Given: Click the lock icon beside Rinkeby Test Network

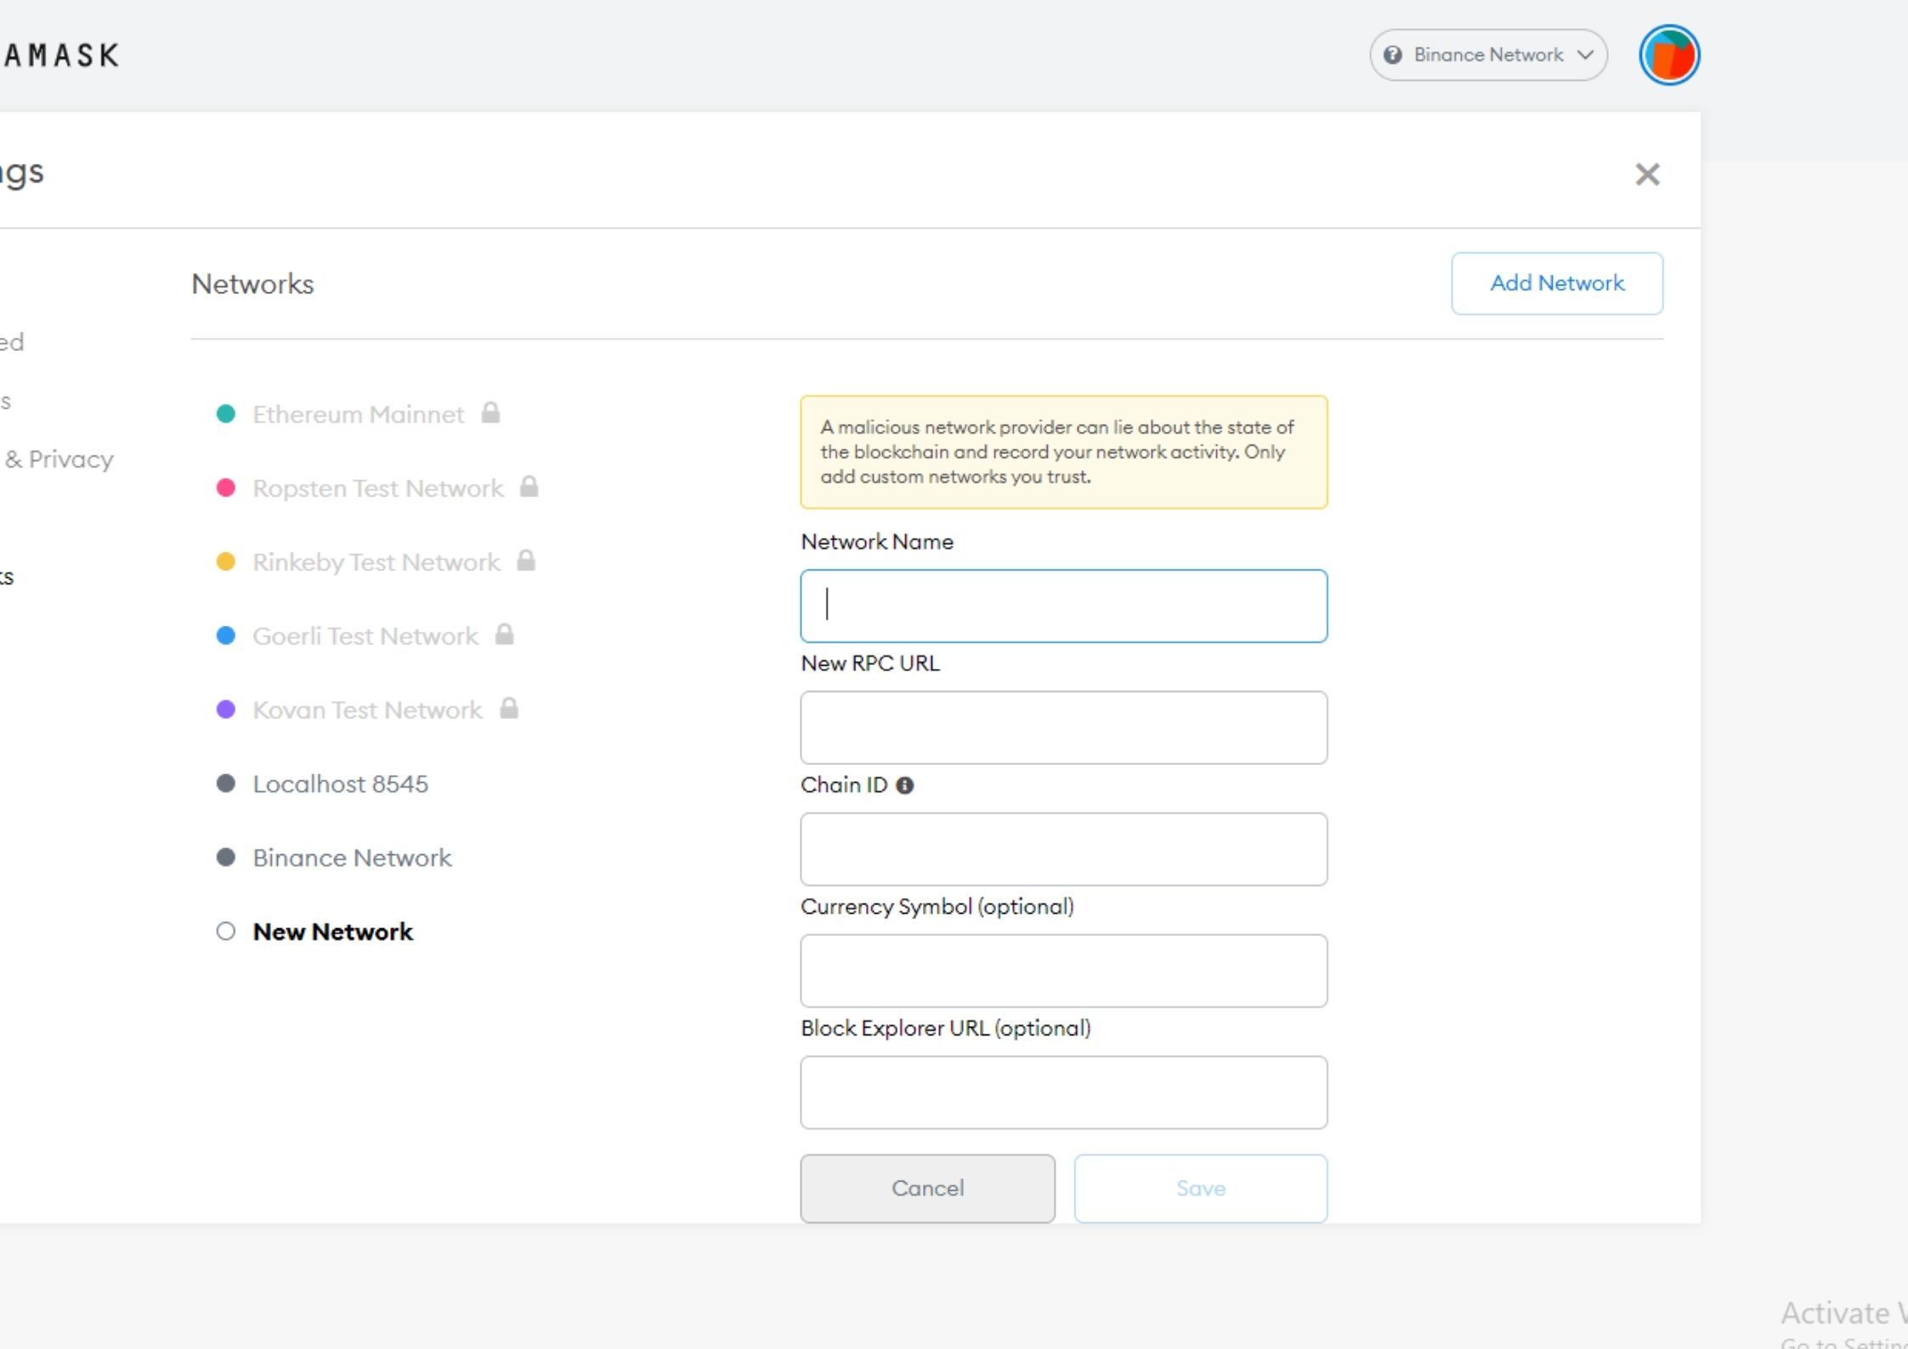Looking at the screenshot, I should pos(526,560).
